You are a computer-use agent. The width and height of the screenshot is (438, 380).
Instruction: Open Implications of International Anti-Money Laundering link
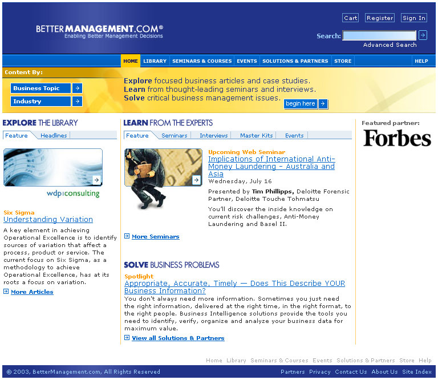tap(271, 166)
